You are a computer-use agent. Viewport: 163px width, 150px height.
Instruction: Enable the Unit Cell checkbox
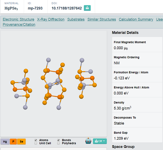36,143
